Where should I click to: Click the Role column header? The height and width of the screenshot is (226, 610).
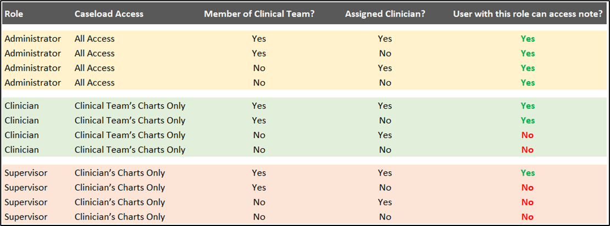pos(13,14)
